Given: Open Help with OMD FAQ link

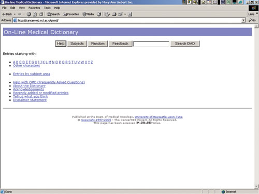Looking at the screenshot, I should [49, 82].
